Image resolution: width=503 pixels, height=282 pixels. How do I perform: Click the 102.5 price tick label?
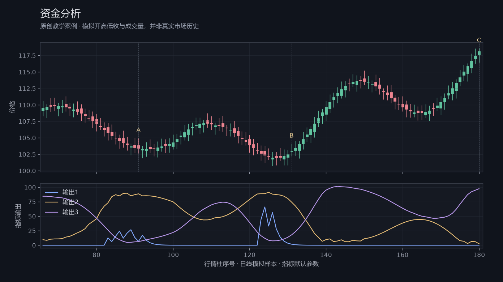pos(27,154)
